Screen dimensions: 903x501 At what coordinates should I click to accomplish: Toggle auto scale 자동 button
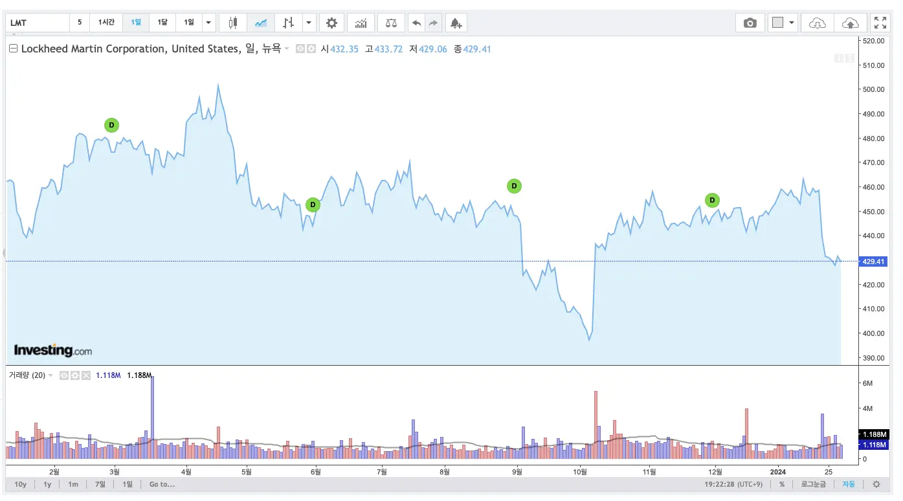pyautogui.click(x=848, y=484)
